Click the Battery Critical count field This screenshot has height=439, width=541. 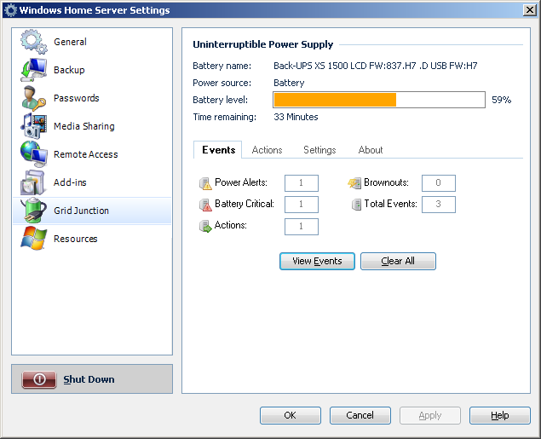[x=302, y=205]
